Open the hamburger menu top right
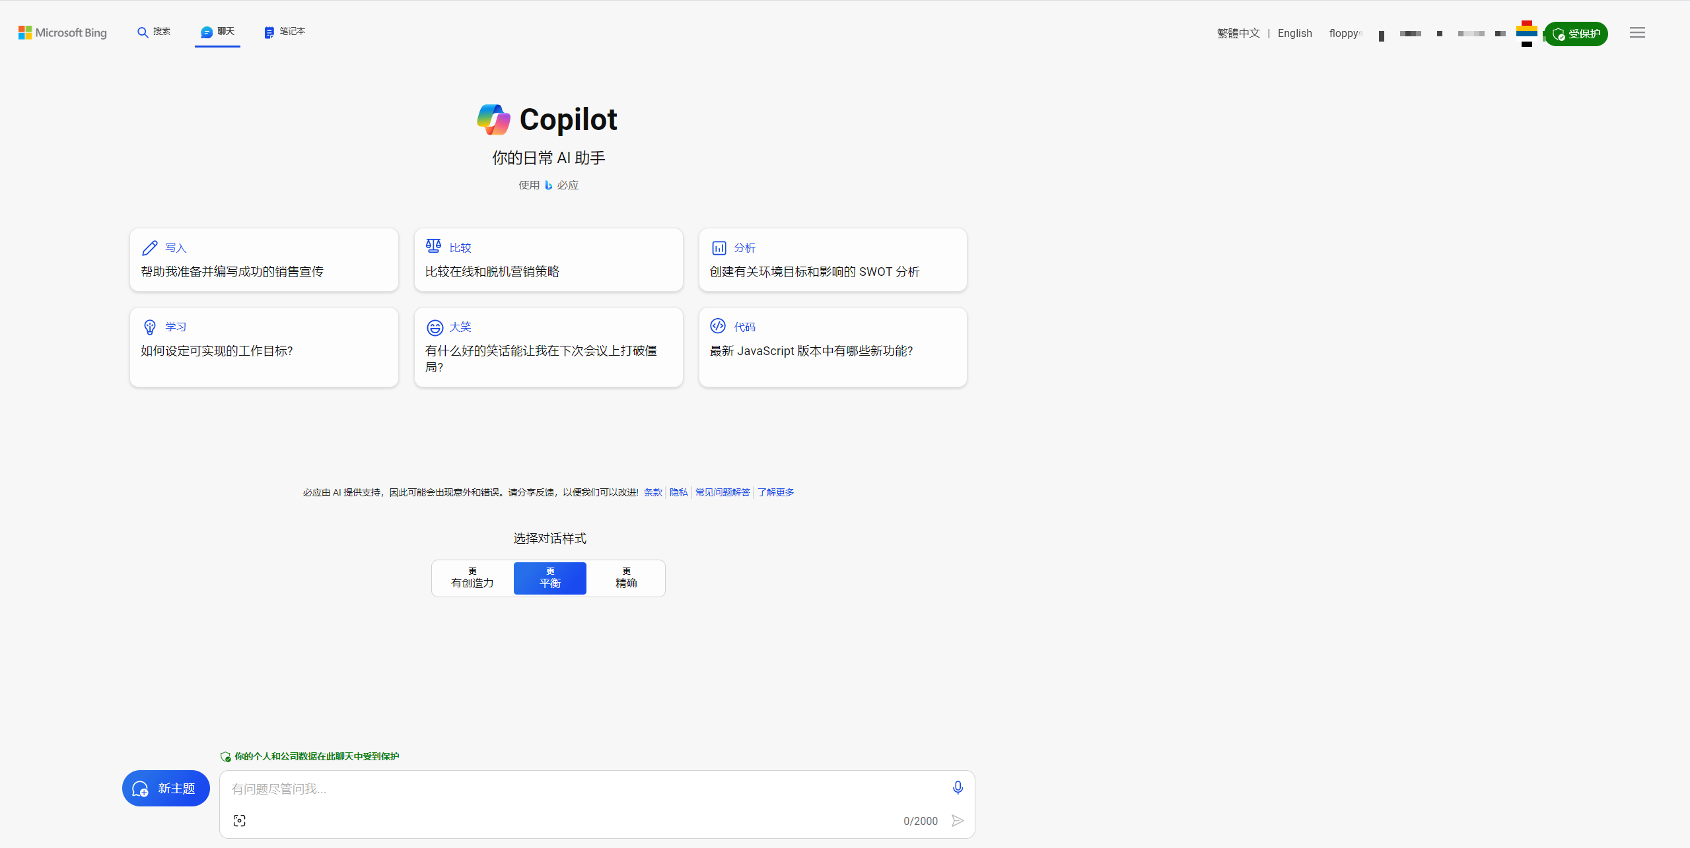The width and height of the screenshot is (1690, 848). (1637, 32)
